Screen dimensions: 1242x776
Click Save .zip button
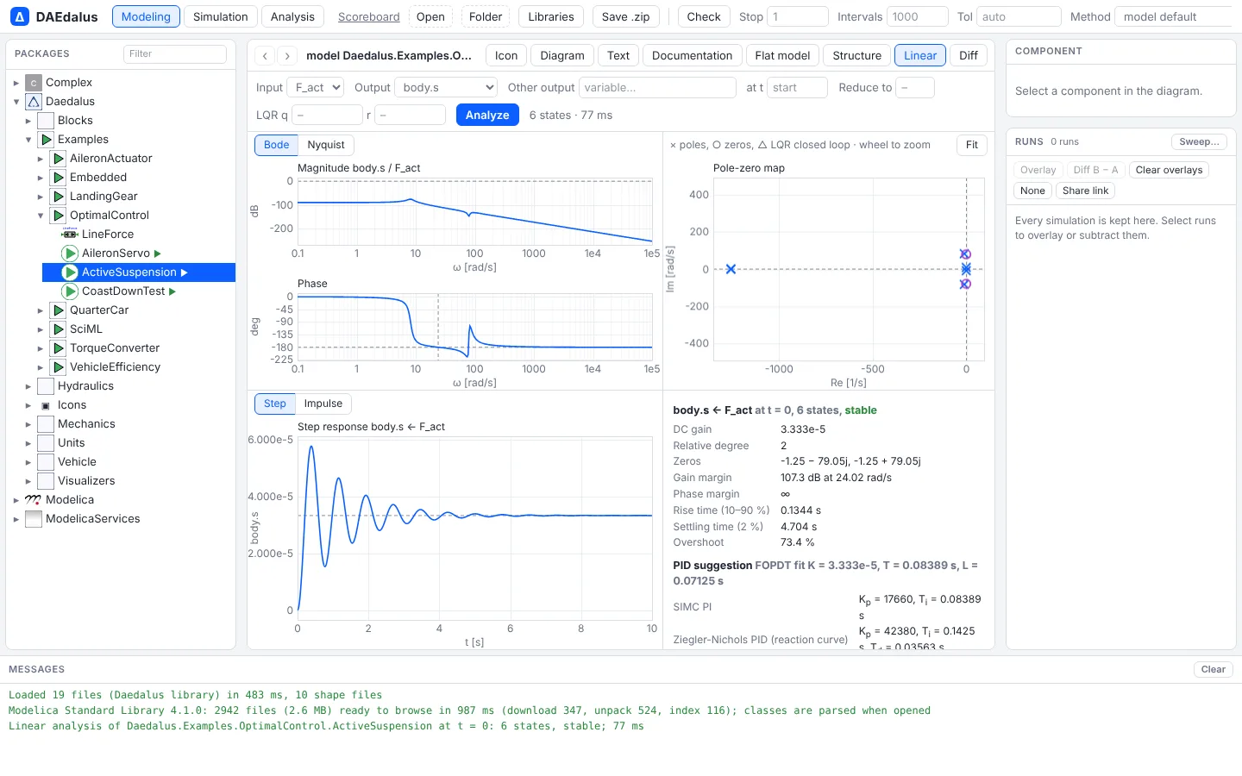coord(625,16)
